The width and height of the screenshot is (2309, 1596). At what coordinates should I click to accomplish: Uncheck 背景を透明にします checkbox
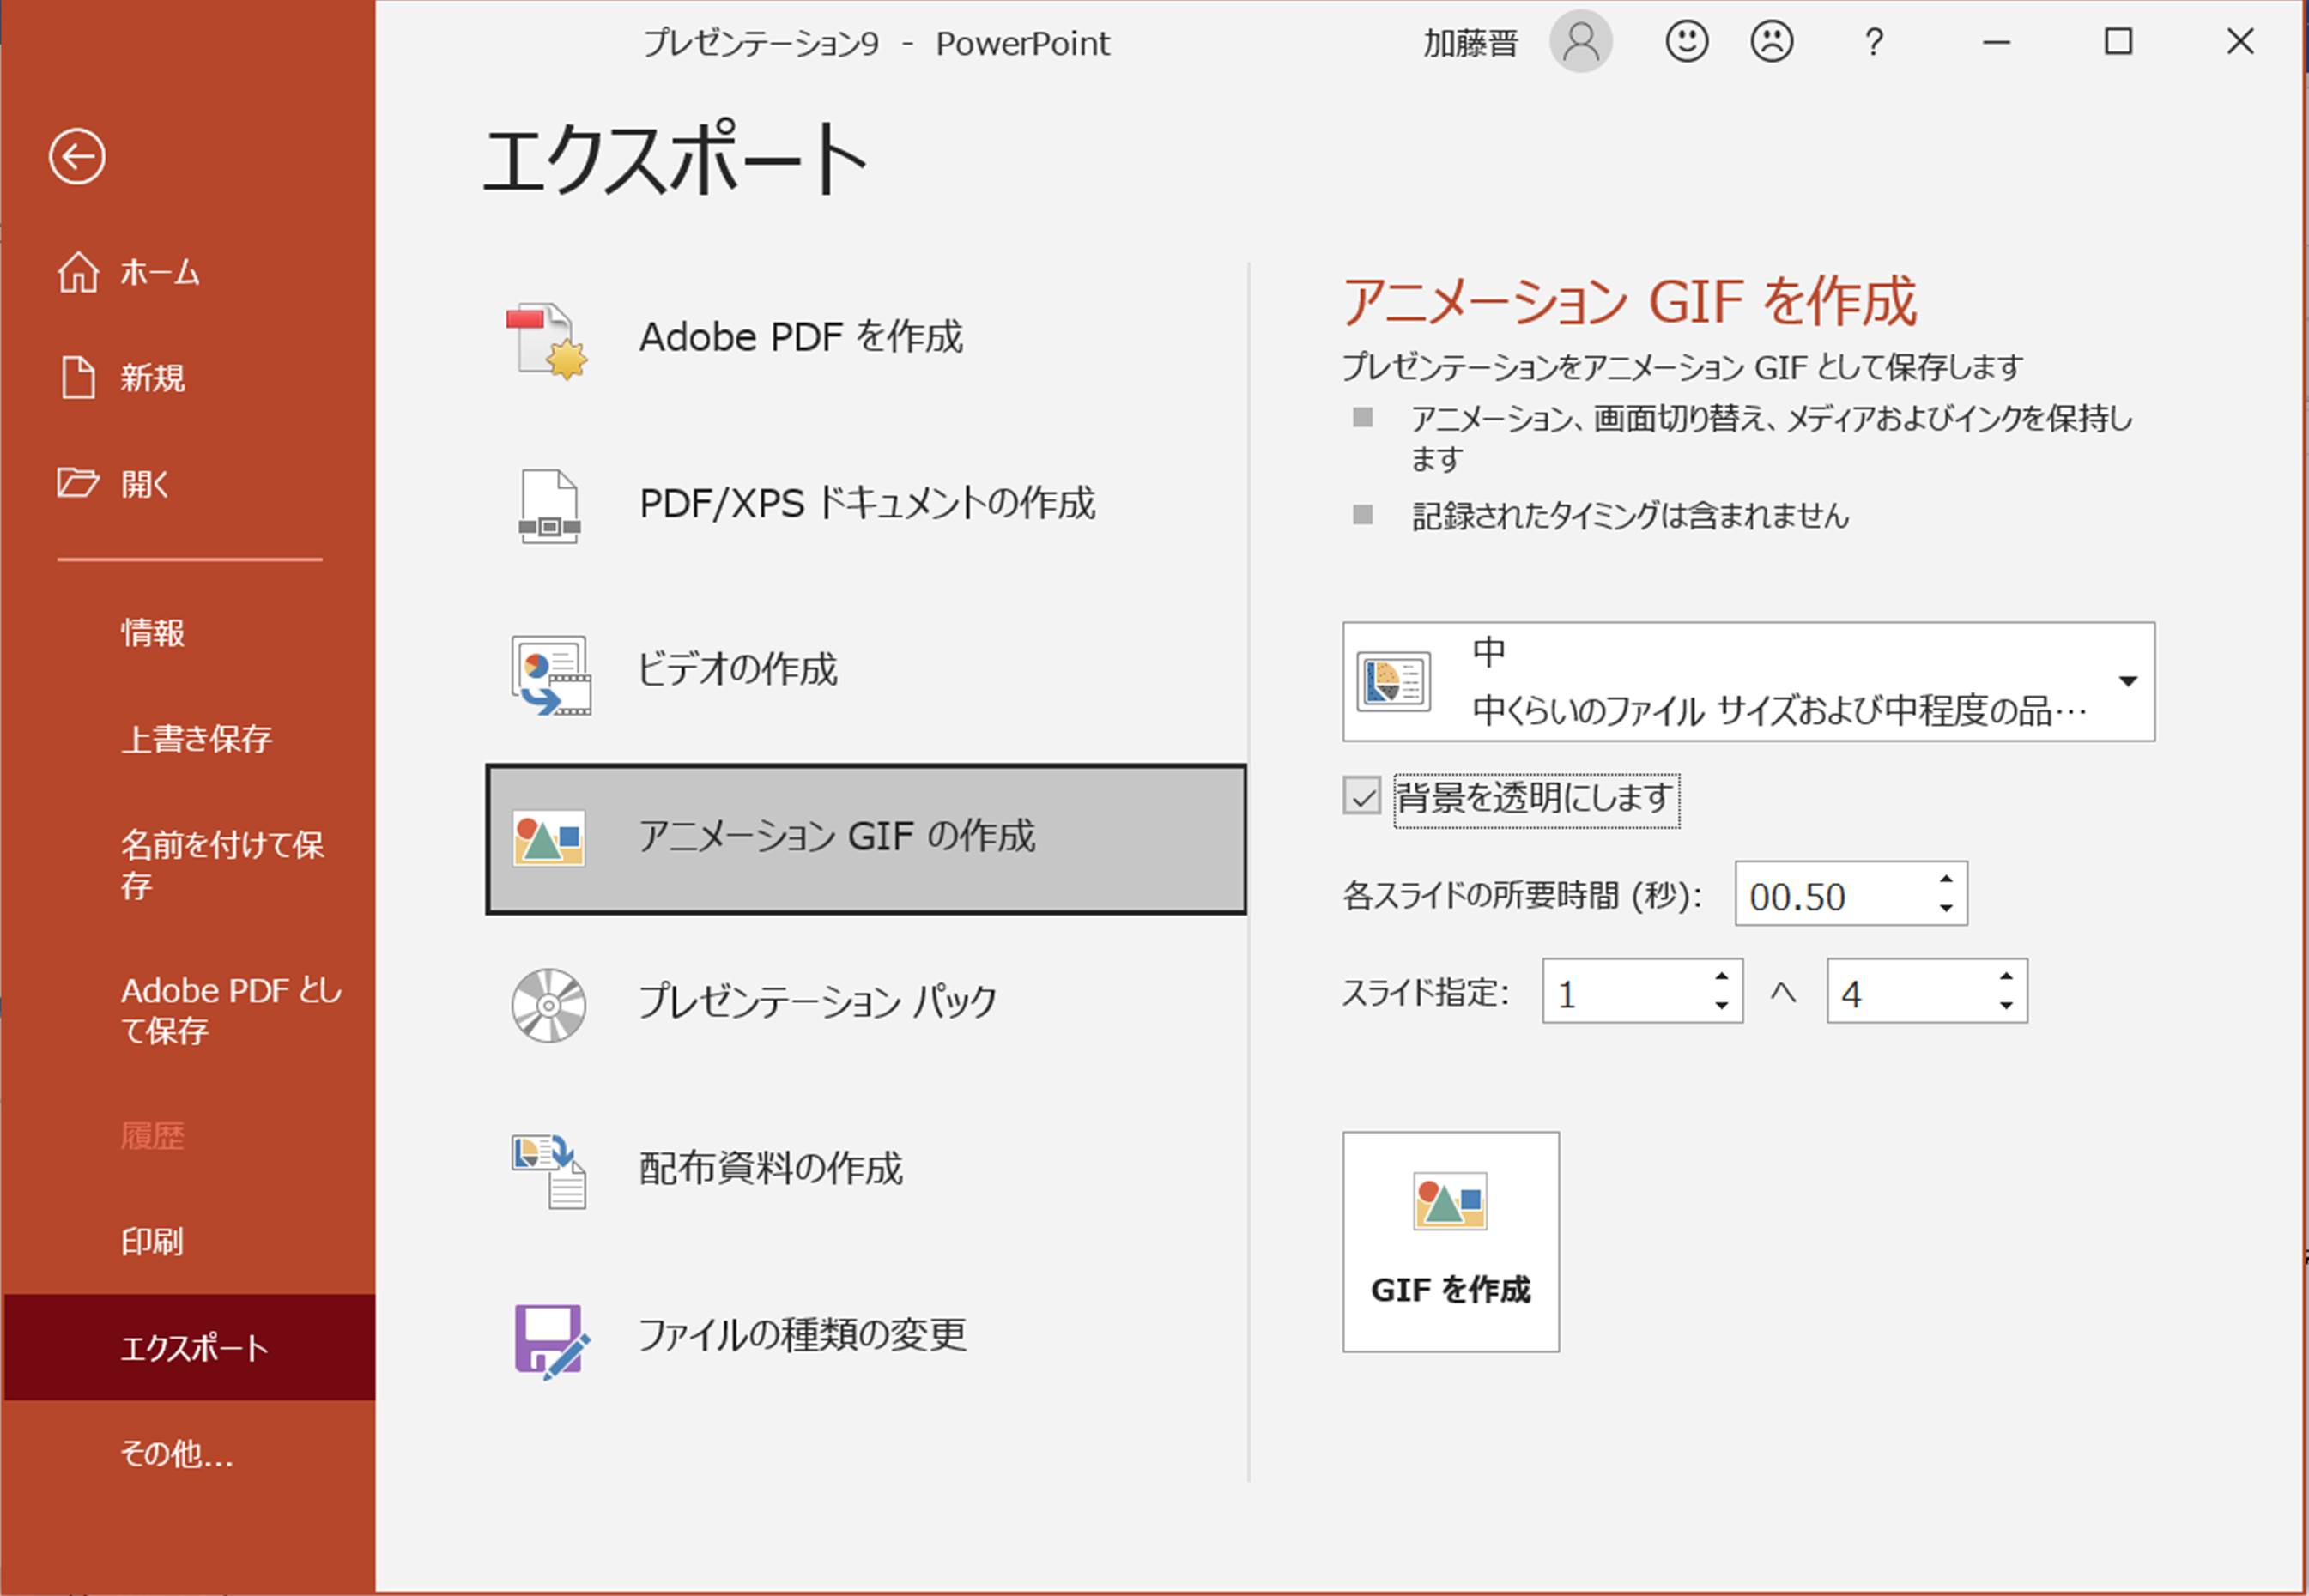(1361, 797)
